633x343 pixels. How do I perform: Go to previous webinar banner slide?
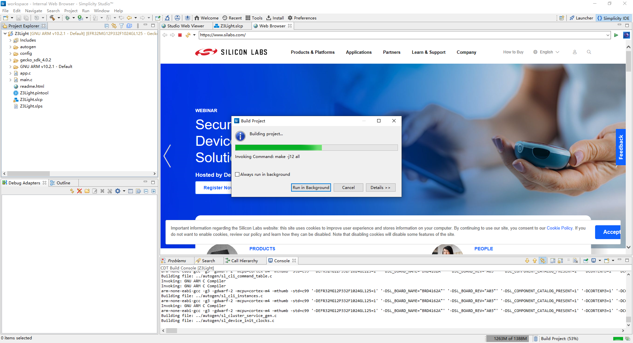(167, 156)
